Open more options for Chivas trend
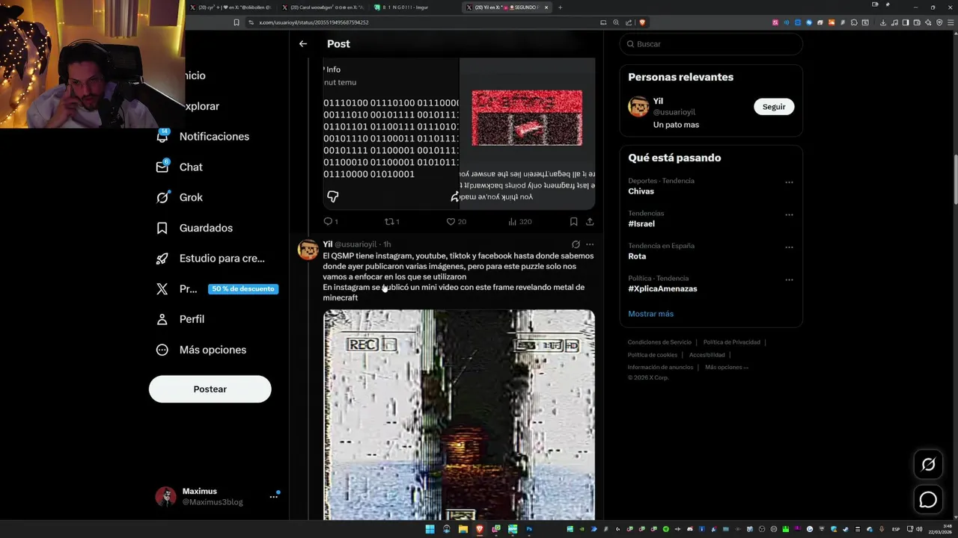Viewport: 958px width, 538px height. 789,182
